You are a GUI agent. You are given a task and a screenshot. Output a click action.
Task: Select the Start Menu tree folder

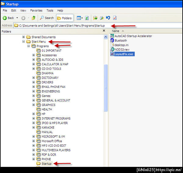pos(36,42)
